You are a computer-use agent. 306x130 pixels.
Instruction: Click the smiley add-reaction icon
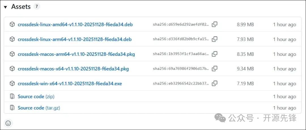click(8, 123)
